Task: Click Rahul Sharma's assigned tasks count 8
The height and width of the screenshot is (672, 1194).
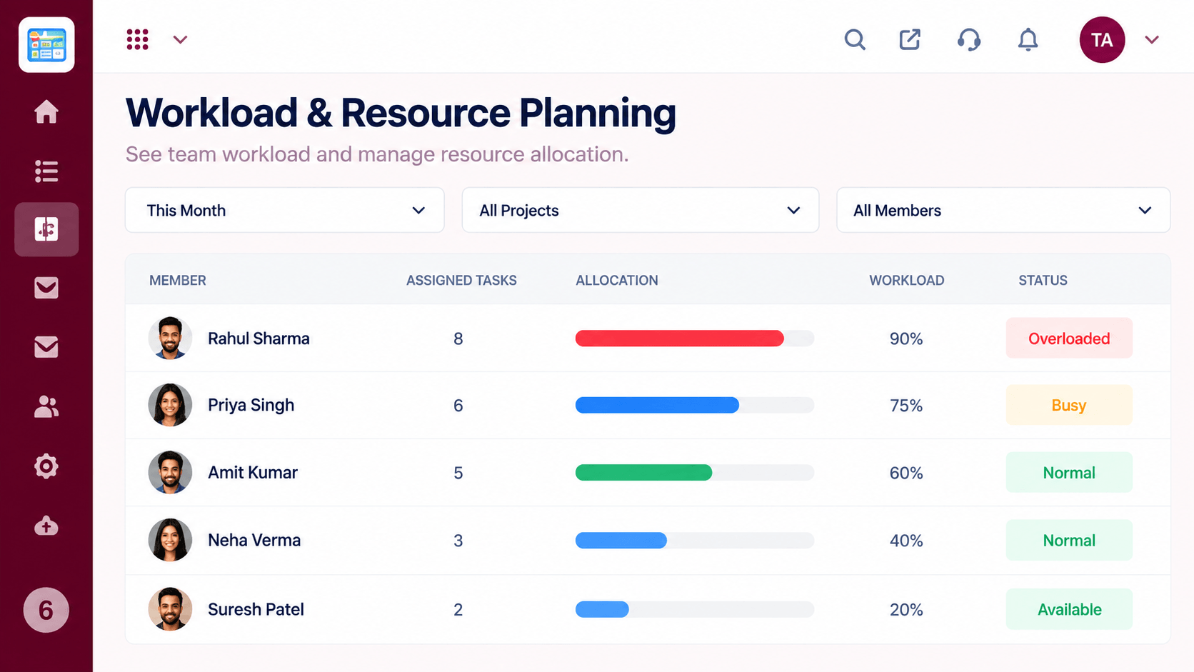Action: pos(458,338)
